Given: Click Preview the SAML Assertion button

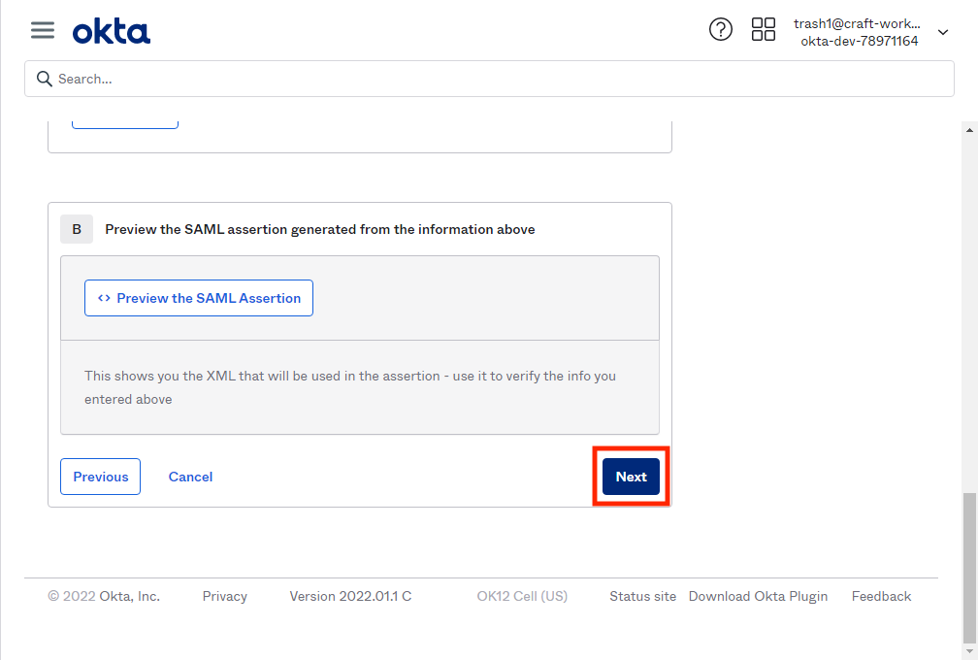Looking at the screenshot, I should 199,298.
